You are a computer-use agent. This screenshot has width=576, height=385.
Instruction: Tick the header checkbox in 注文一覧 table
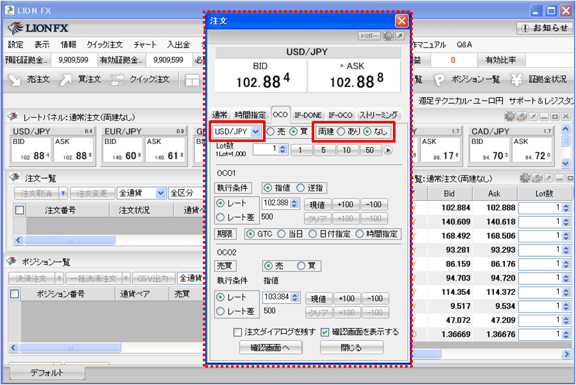pos(19,210)
